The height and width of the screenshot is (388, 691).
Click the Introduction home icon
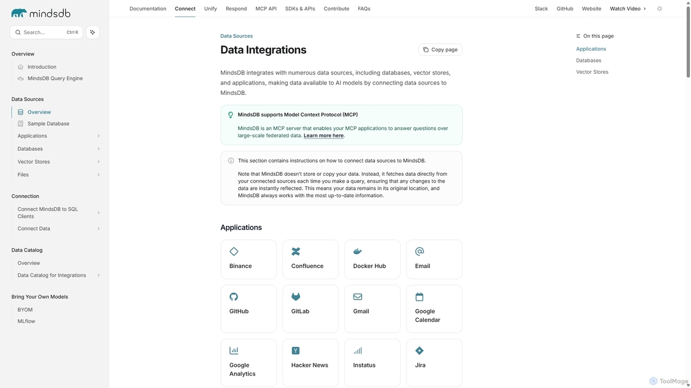pyautogui.click(x=21, y=67)
